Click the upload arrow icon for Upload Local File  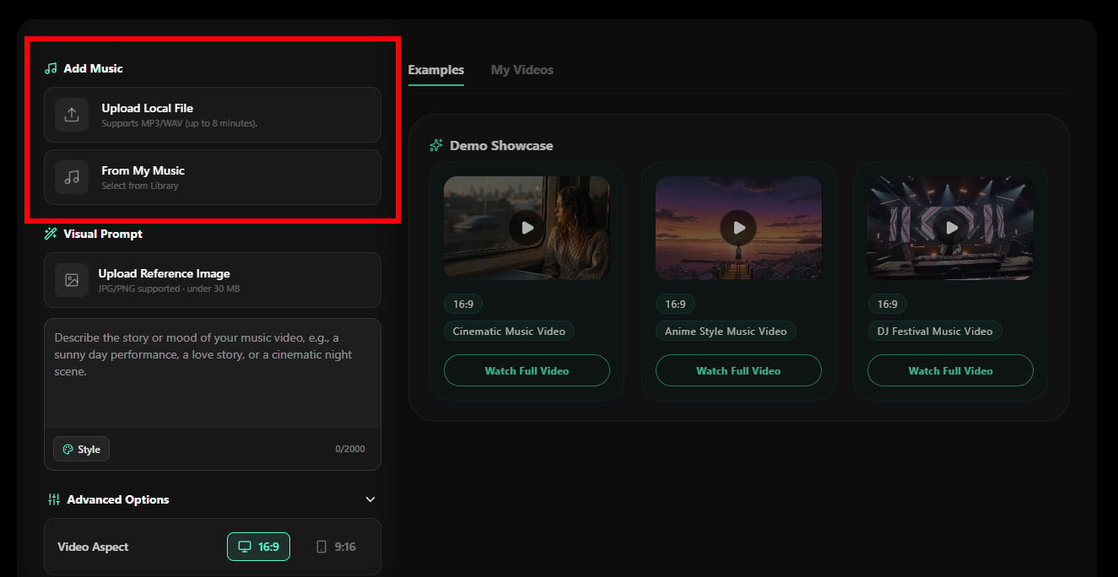72,115
